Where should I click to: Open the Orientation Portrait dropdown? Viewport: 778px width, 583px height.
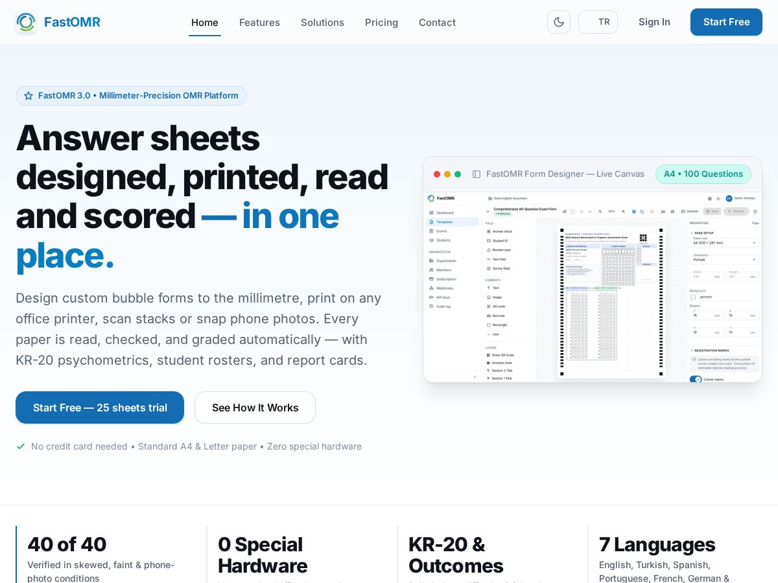pos(724,260)
